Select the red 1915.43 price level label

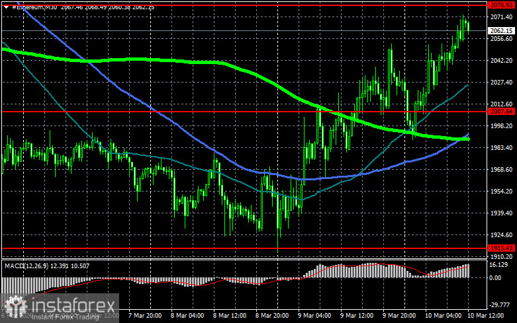tap(502, 248)
